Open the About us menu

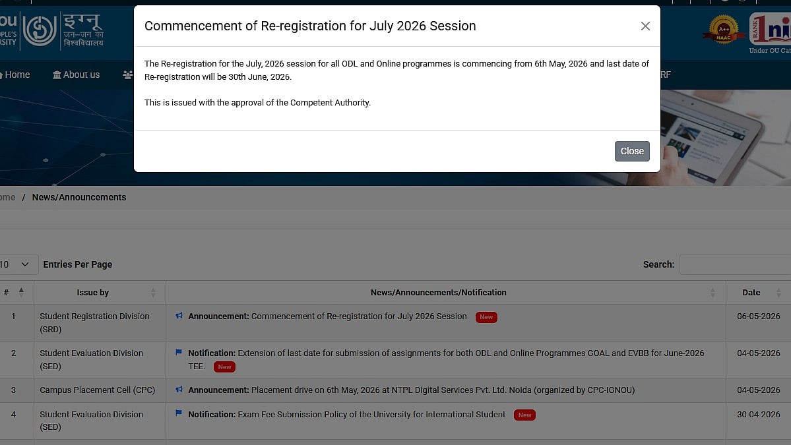click(x=76, y=74)
